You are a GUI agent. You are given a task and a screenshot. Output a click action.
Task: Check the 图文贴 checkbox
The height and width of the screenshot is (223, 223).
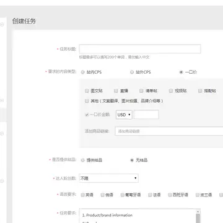pos(87,90)
